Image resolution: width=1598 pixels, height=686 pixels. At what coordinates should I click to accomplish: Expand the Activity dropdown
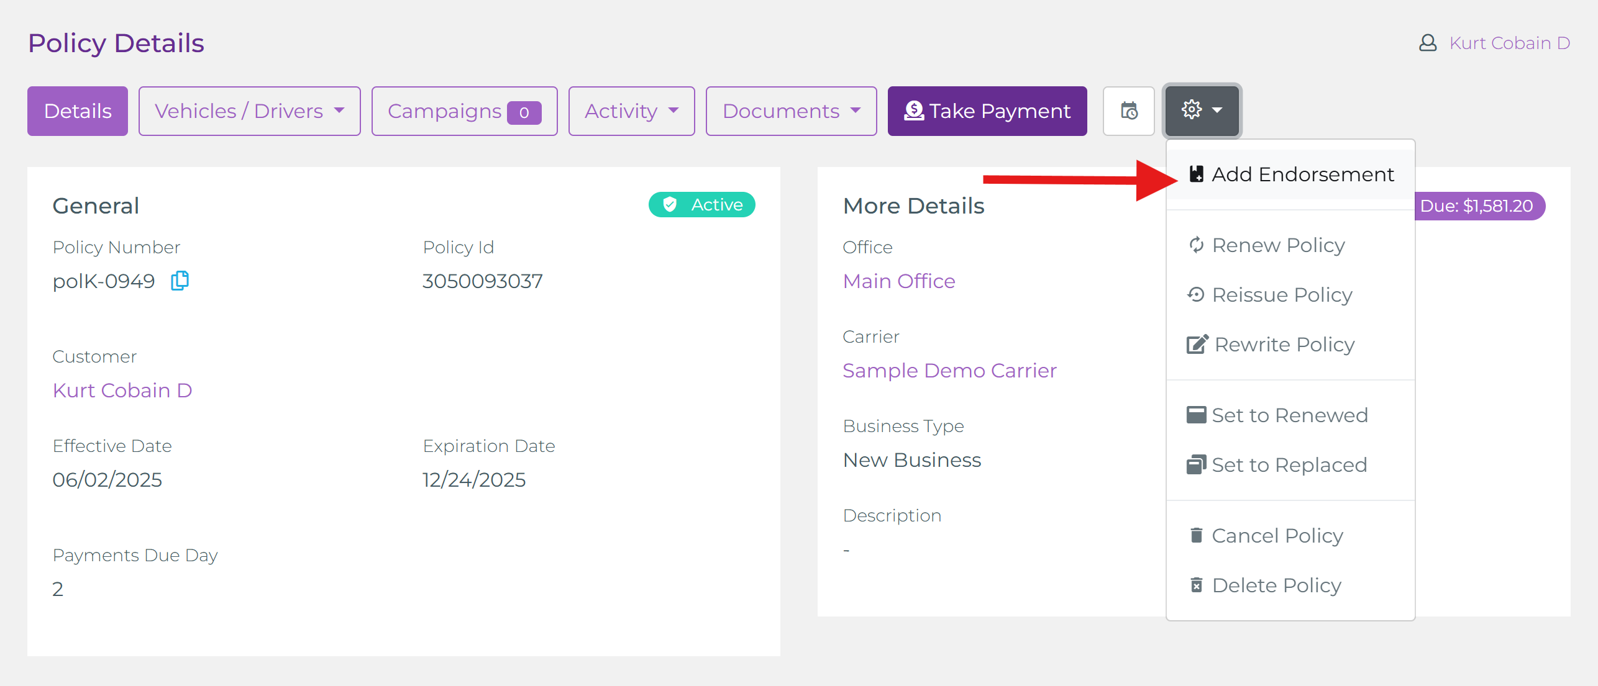coord(631,111)
